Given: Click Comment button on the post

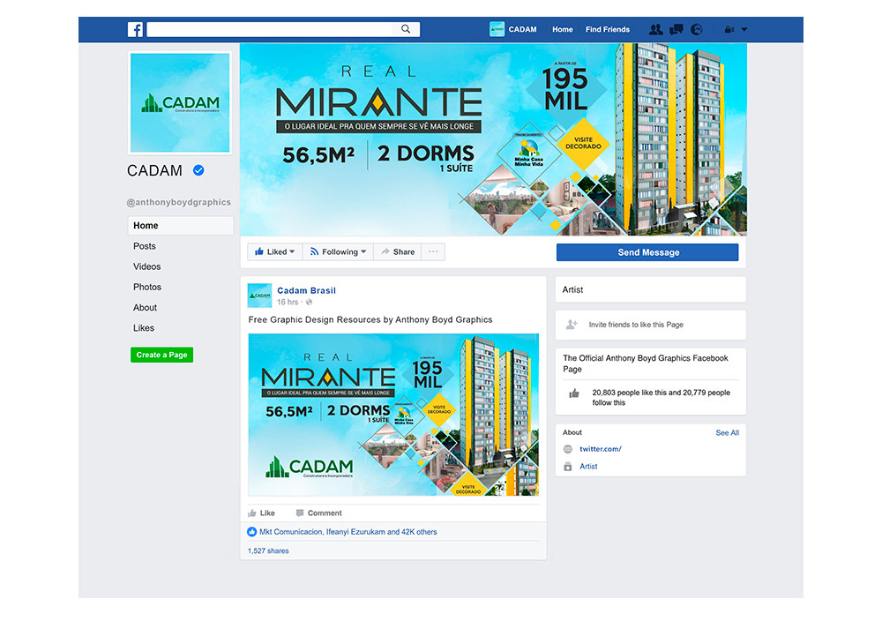Looking at the screenshot, I should (x=319, y=513).
